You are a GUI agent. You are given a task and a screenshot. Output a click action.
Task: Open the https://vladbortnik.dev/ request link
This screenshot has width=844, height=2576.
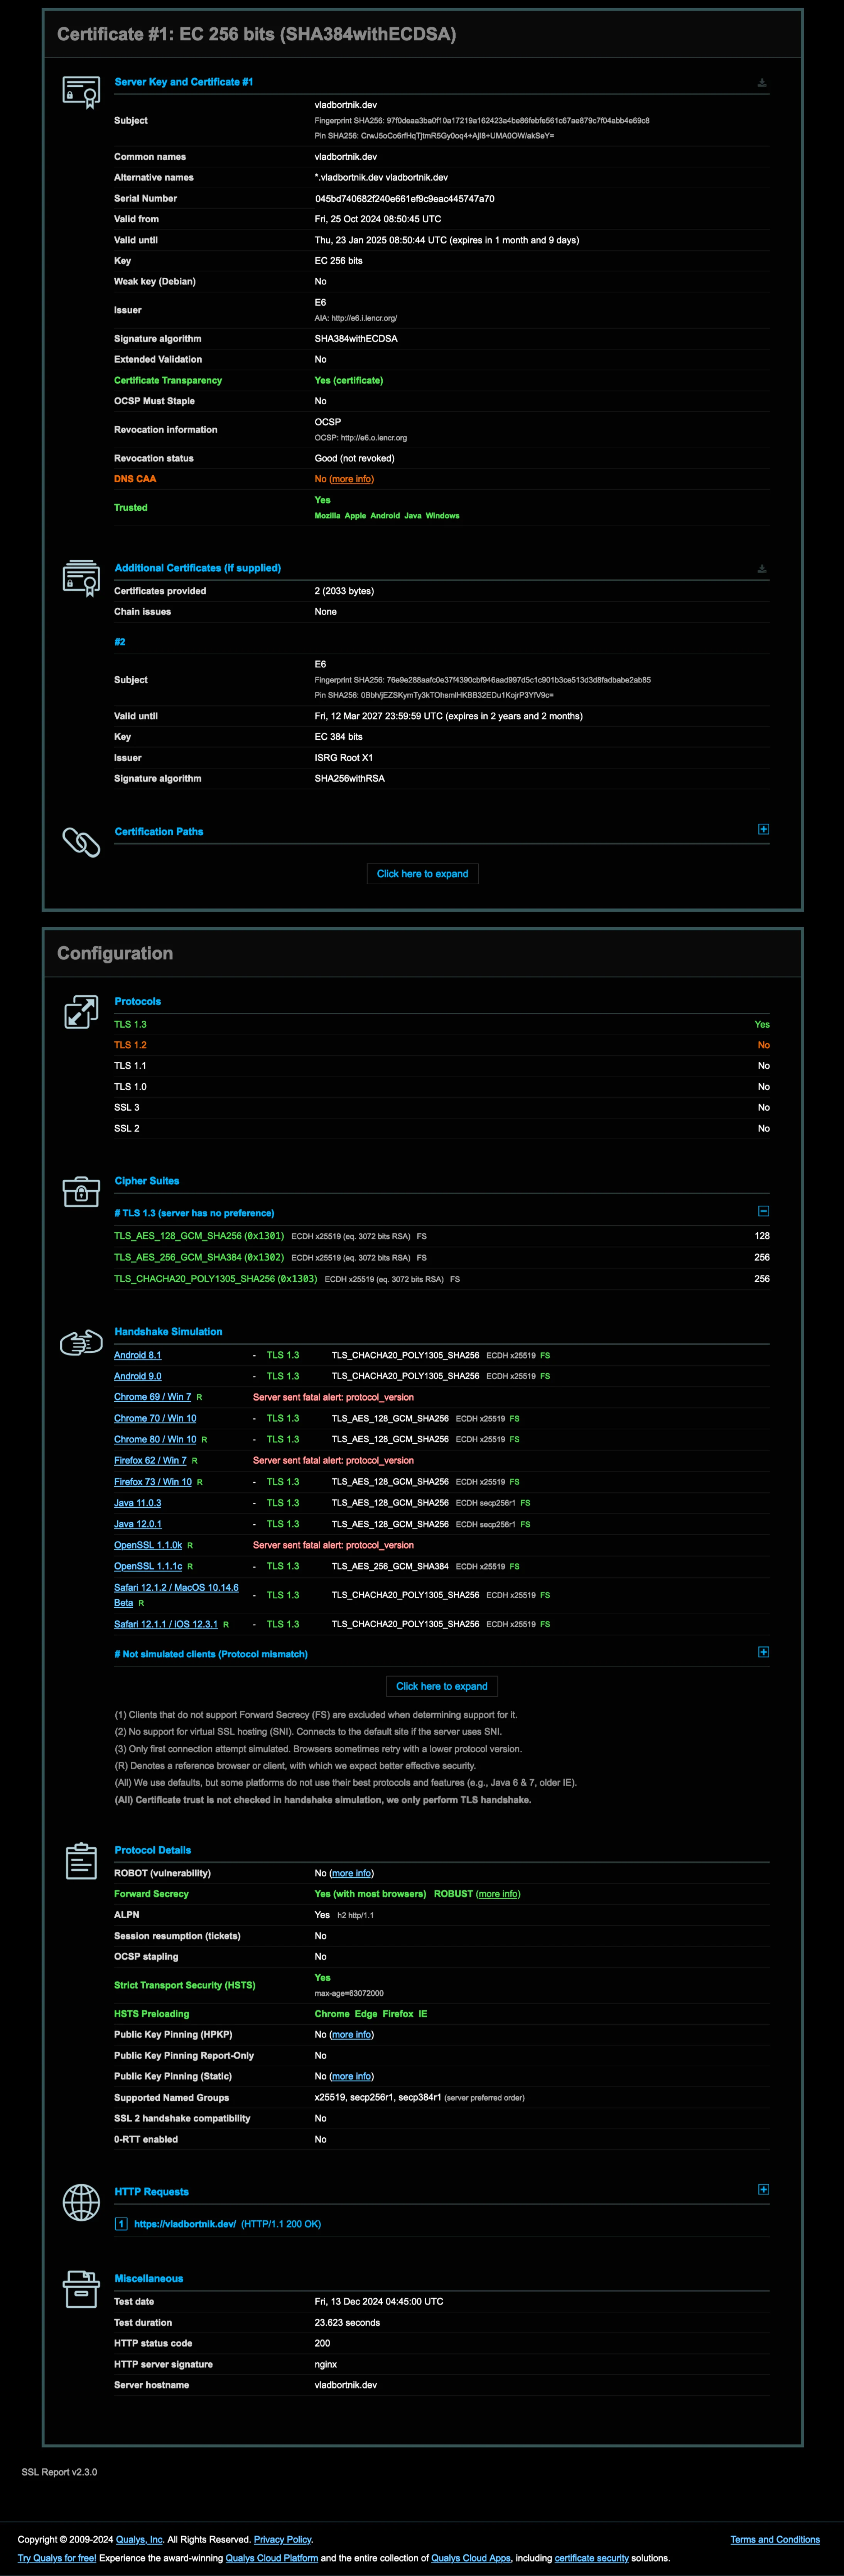coord(185,2224)
